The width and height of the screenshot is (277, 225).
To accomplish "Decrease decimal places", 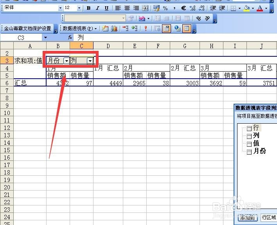I will 201,8.
